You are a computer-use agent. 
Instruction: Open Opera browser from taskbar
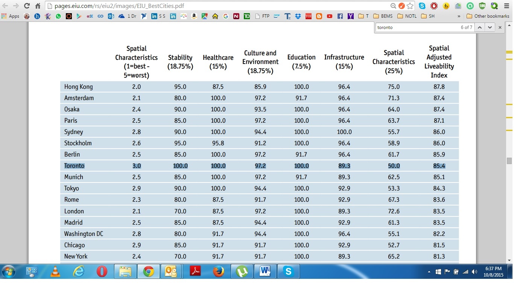(102, 271)
